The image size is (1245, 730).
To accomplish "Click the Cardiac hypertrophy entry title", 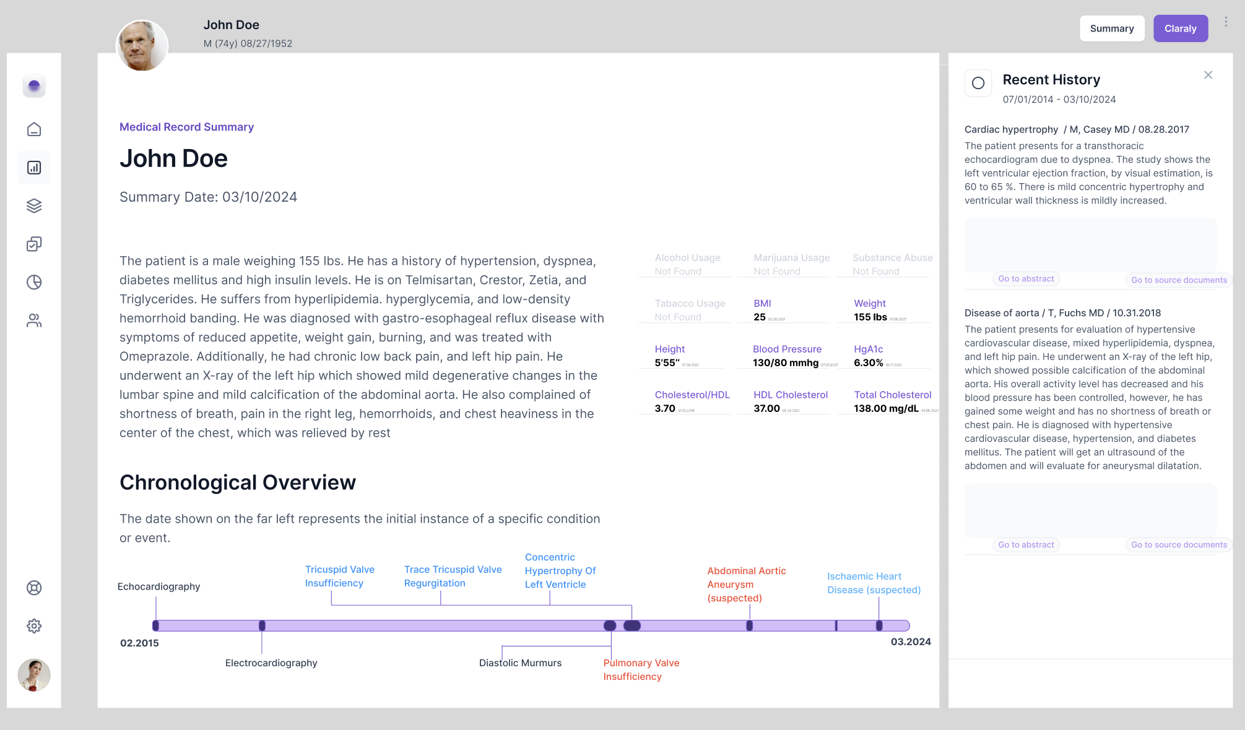I will click(x=1077, y=129).
